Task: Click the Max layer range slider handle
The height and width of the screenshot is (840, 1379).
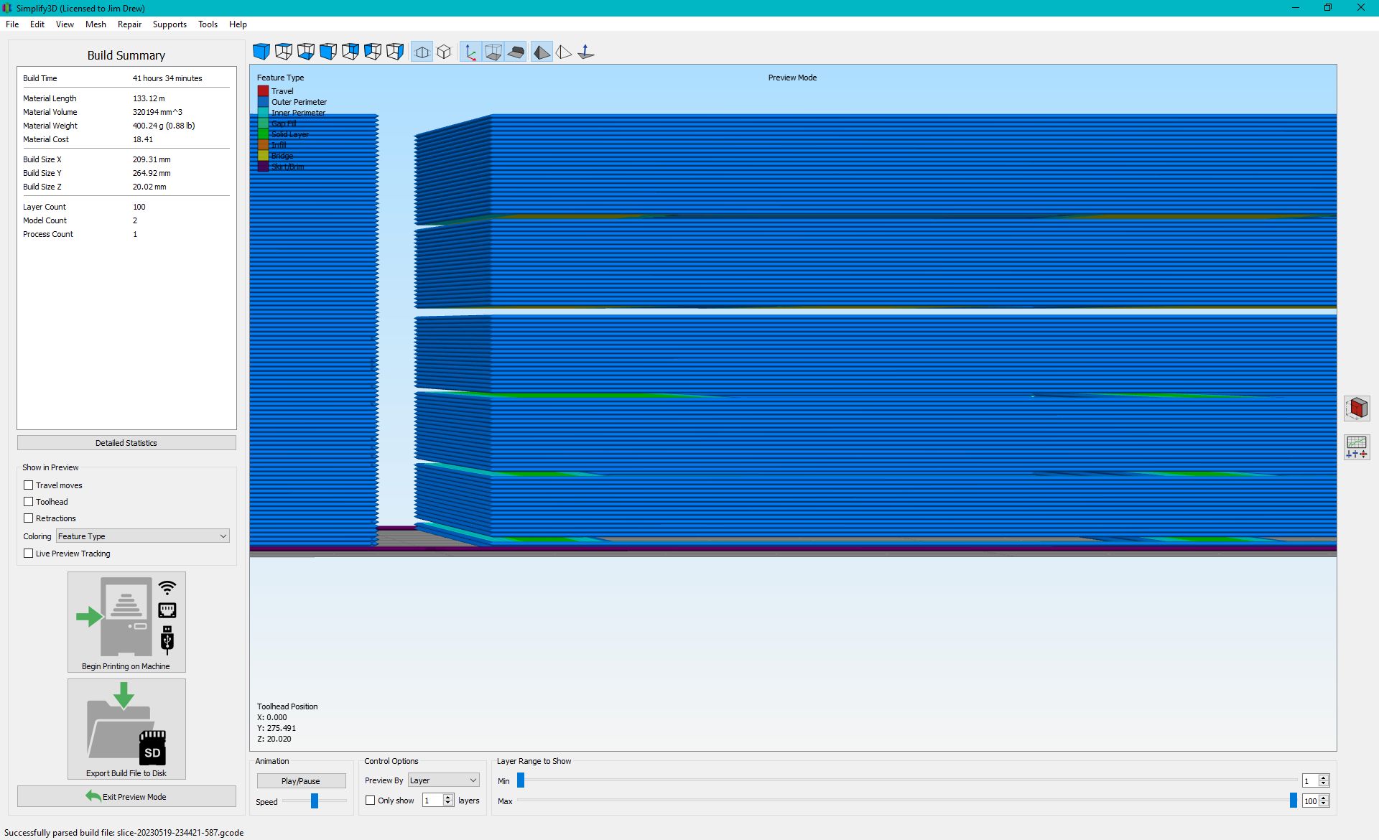Action: (1294, 801)
